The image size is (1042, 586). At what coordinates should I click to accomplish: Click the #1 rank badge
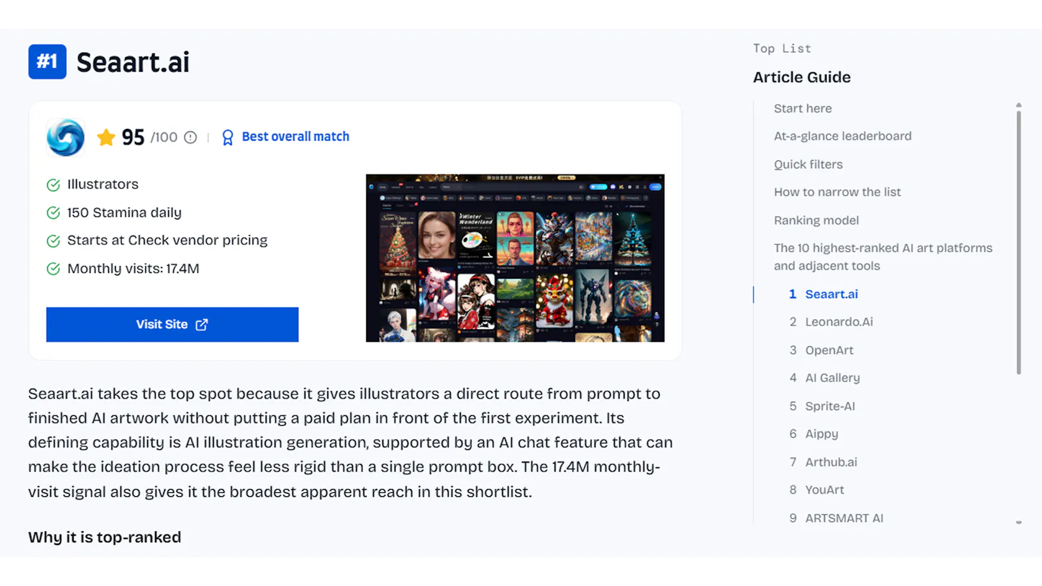[47, 62]
